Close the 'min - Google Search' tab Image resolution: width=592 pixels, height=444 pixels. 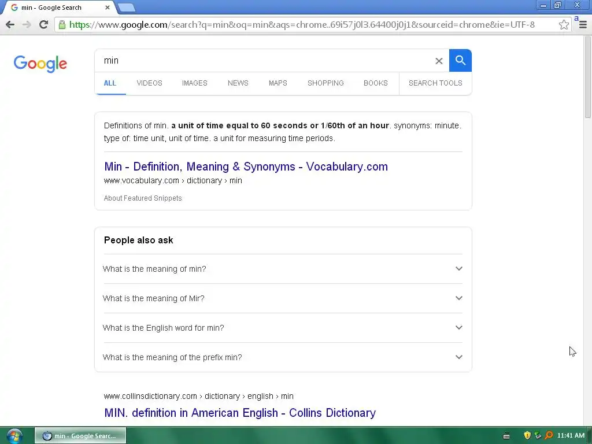108,8
